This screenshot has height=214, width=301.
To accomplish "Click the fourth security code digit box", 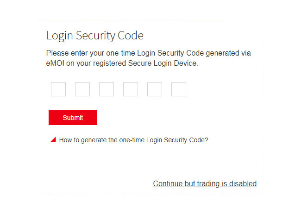I will (131, 89).
